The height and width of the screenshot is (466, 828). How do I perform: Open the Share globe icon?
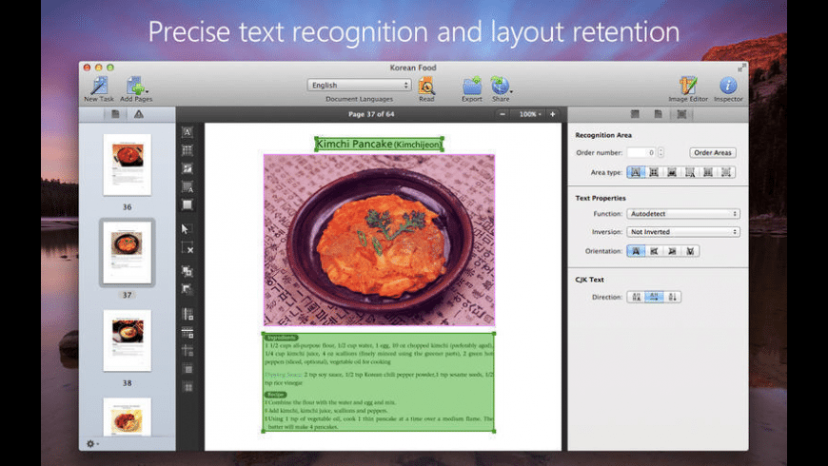pyautogui.click(x=500, y=86)
